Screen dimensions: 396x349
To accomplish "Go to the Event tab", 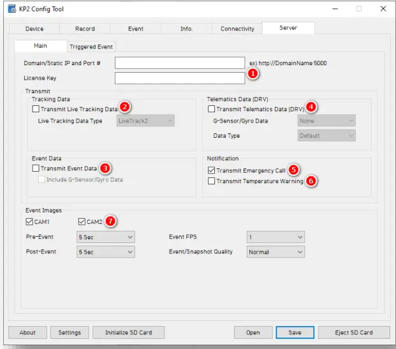I will coord(136,29).
